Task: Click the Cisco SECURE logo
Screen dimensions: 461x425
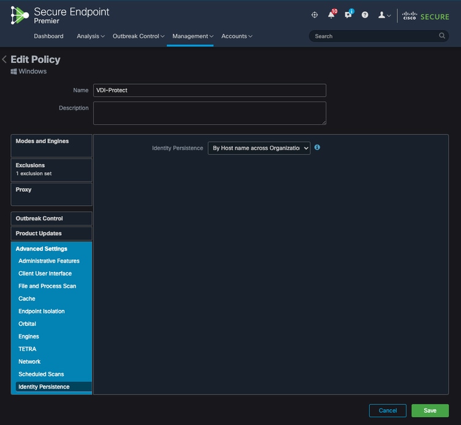Action: click(425, 16)
